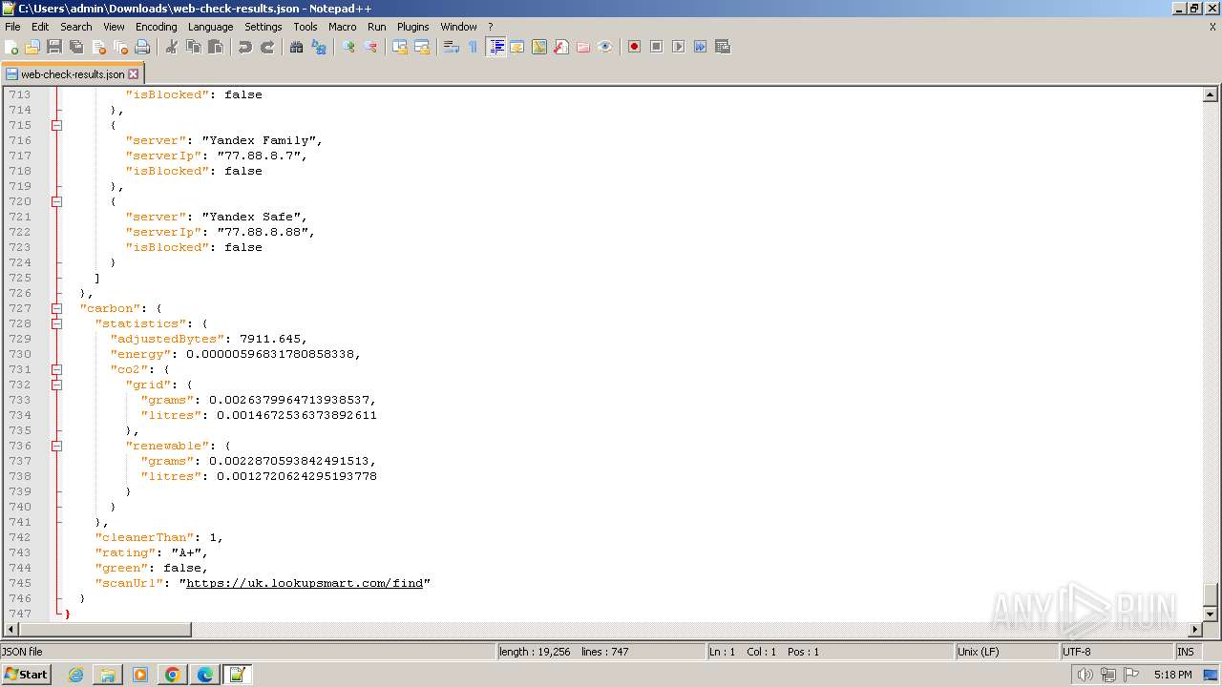Zoom in using the magnifier plus icon
Screen dimensions: 1222x687
[348, 47]
